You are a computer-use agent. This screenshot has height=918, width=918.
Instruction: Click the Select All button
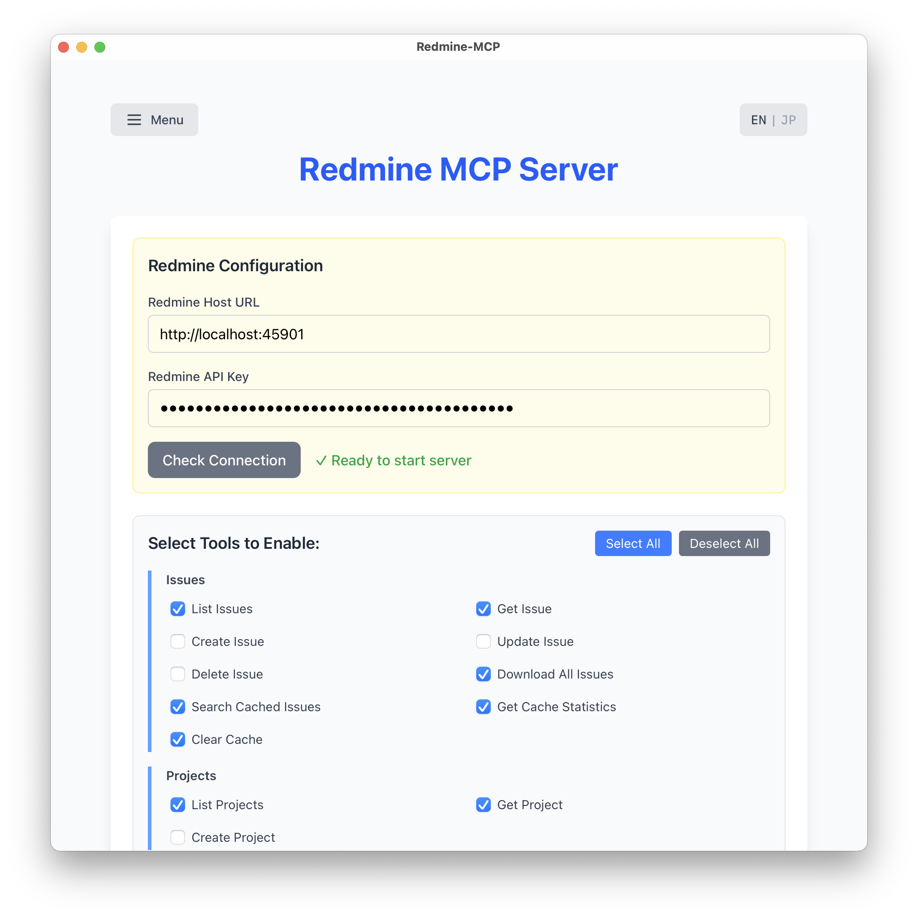point(633,543)
